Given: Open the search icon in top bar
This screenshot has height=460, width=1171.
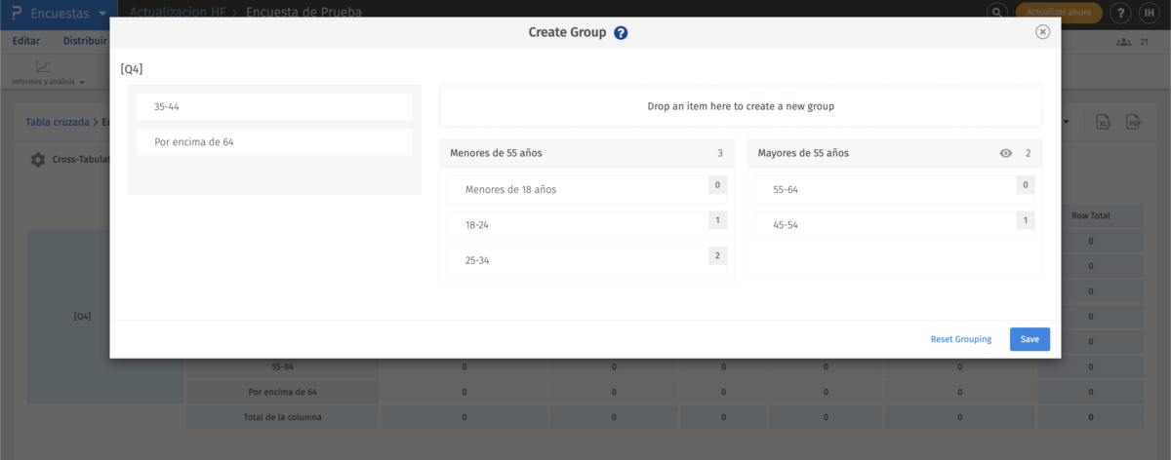Looking at the screenshot, I should [x=996, y=13].
